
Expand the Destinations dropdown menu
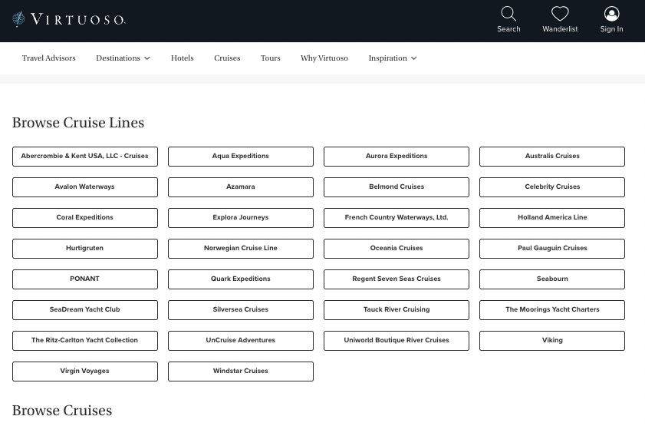[x=123, y=58]
